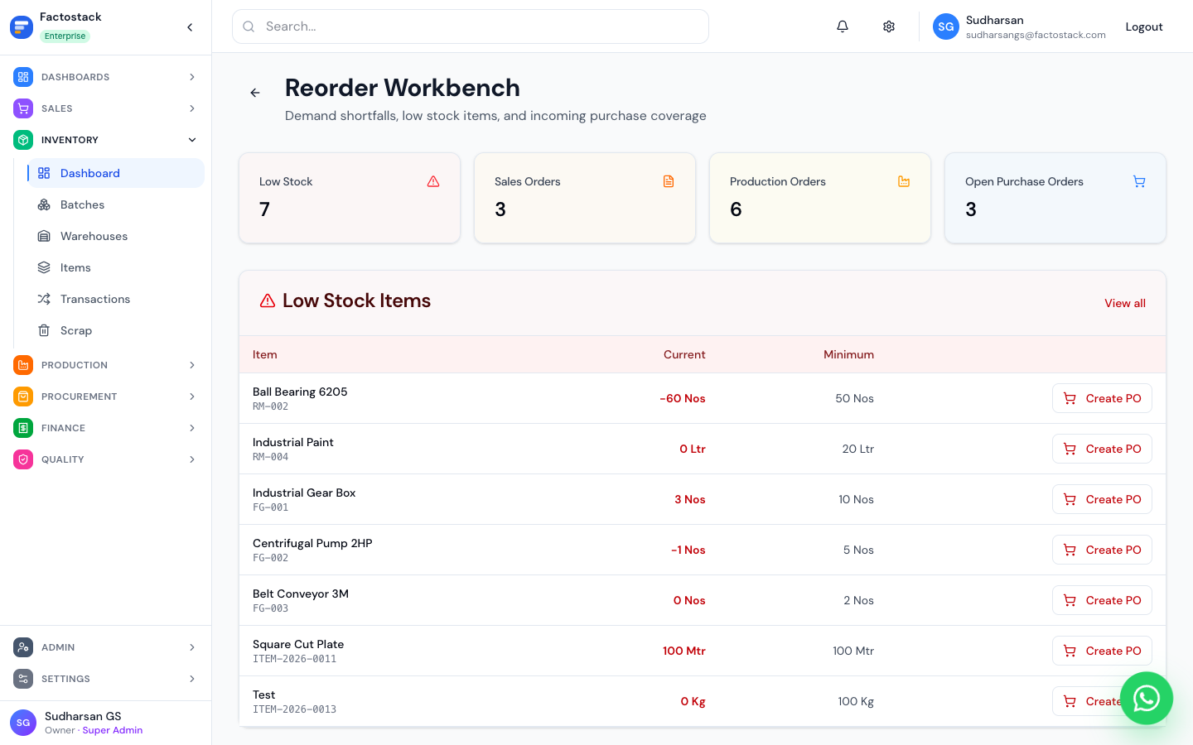The image size is (1193, 745).
Task: Click the RM-004 item code
Action: tap(270, 457)
